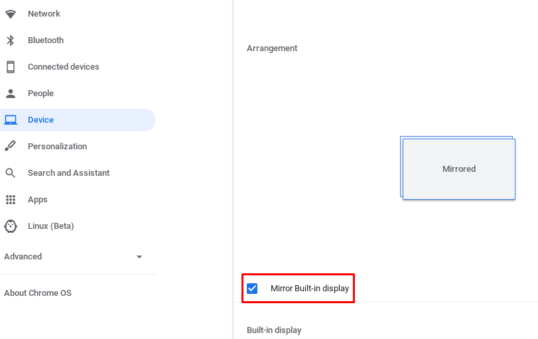Click the Network wifi icon
Image resolution: width=538 pixels, height=339 pixels.
[x=11, y=14]
